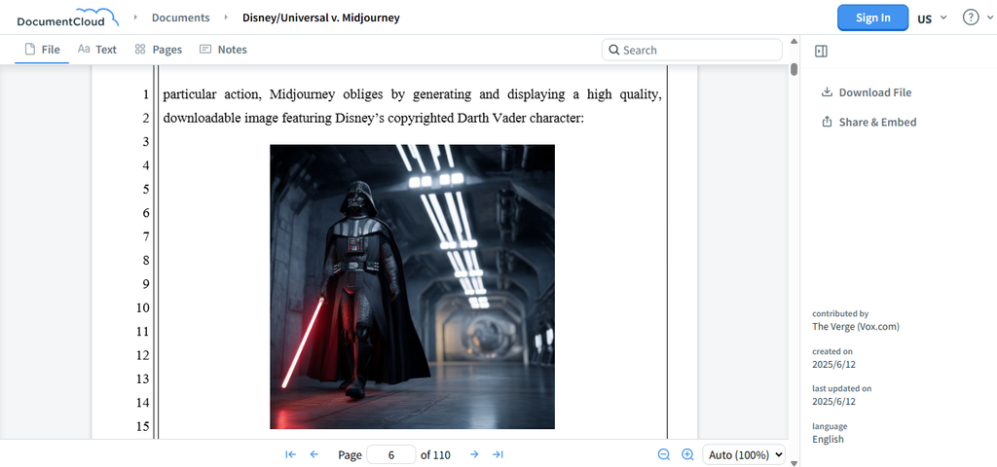Click line number 15 in margin
Screen dimensions: 997x467
(x=143, y=426)
